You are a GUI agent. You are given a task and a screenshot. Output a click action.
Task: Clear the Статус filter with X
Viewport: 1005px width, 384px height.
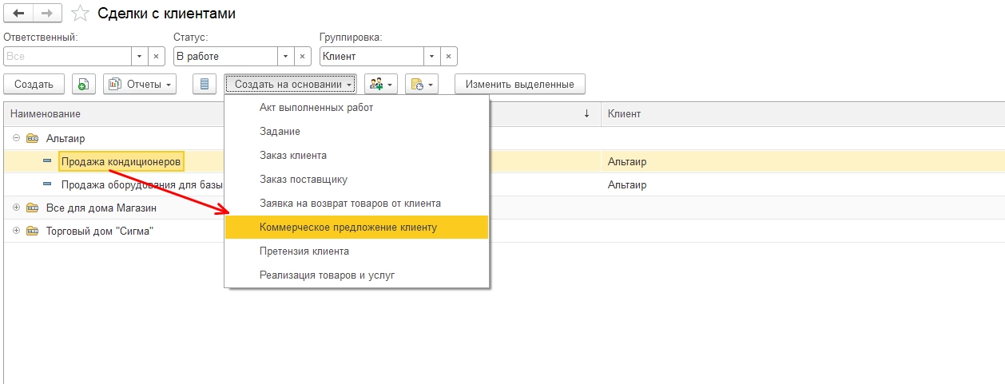(303, 57)
